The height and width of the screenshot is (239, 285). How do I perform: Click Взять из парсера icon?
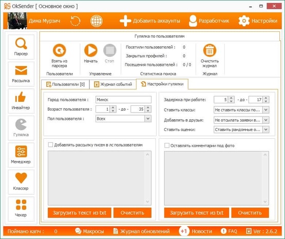pos(60,50)
